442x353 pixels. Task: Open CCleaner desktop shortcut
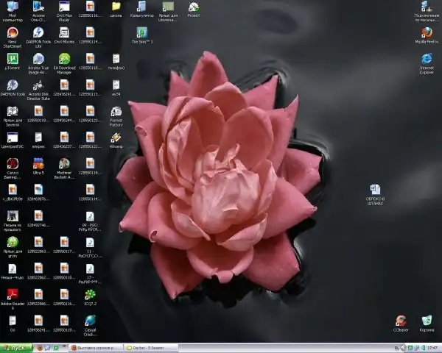(401, 321)
